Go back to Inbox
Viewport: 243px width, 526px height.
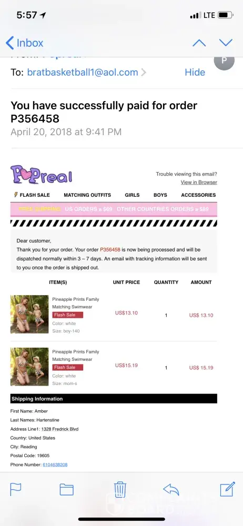pyautogui.click(x=25, y=43)
